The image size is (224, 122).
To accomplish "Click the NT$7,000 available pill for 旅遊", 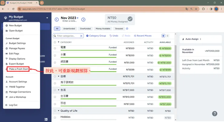I will coord(165,104).
